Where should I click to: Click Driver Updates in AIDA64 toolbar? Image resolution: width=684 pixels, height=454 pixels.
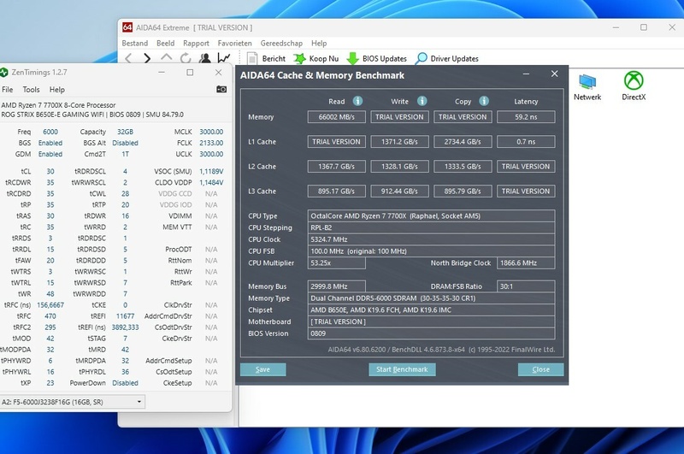pyautogui.click(x=447, y=58)
